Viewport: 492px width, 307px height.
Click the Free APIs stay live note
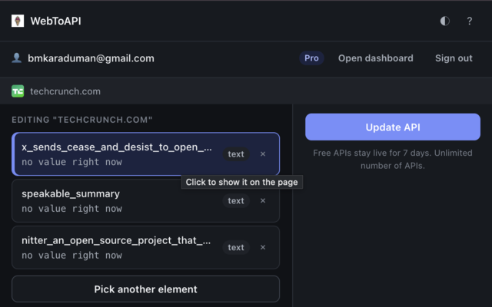393,159
